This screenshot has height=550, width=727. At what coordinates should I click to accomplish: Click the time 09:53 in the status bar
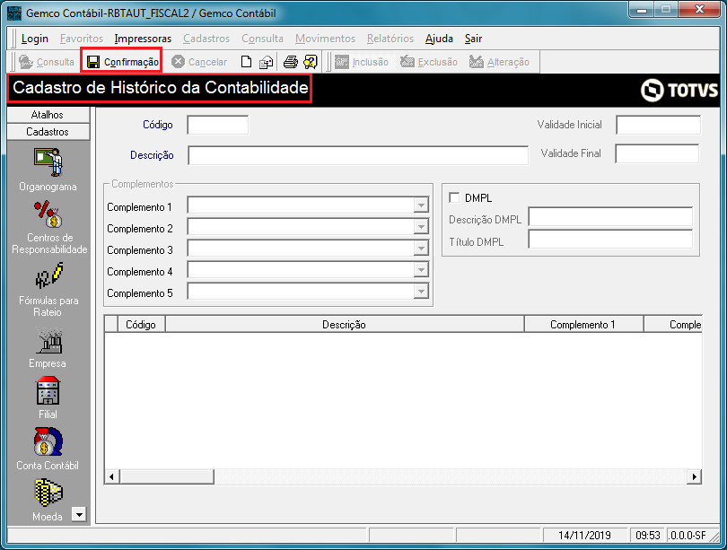tap(648, 535)
